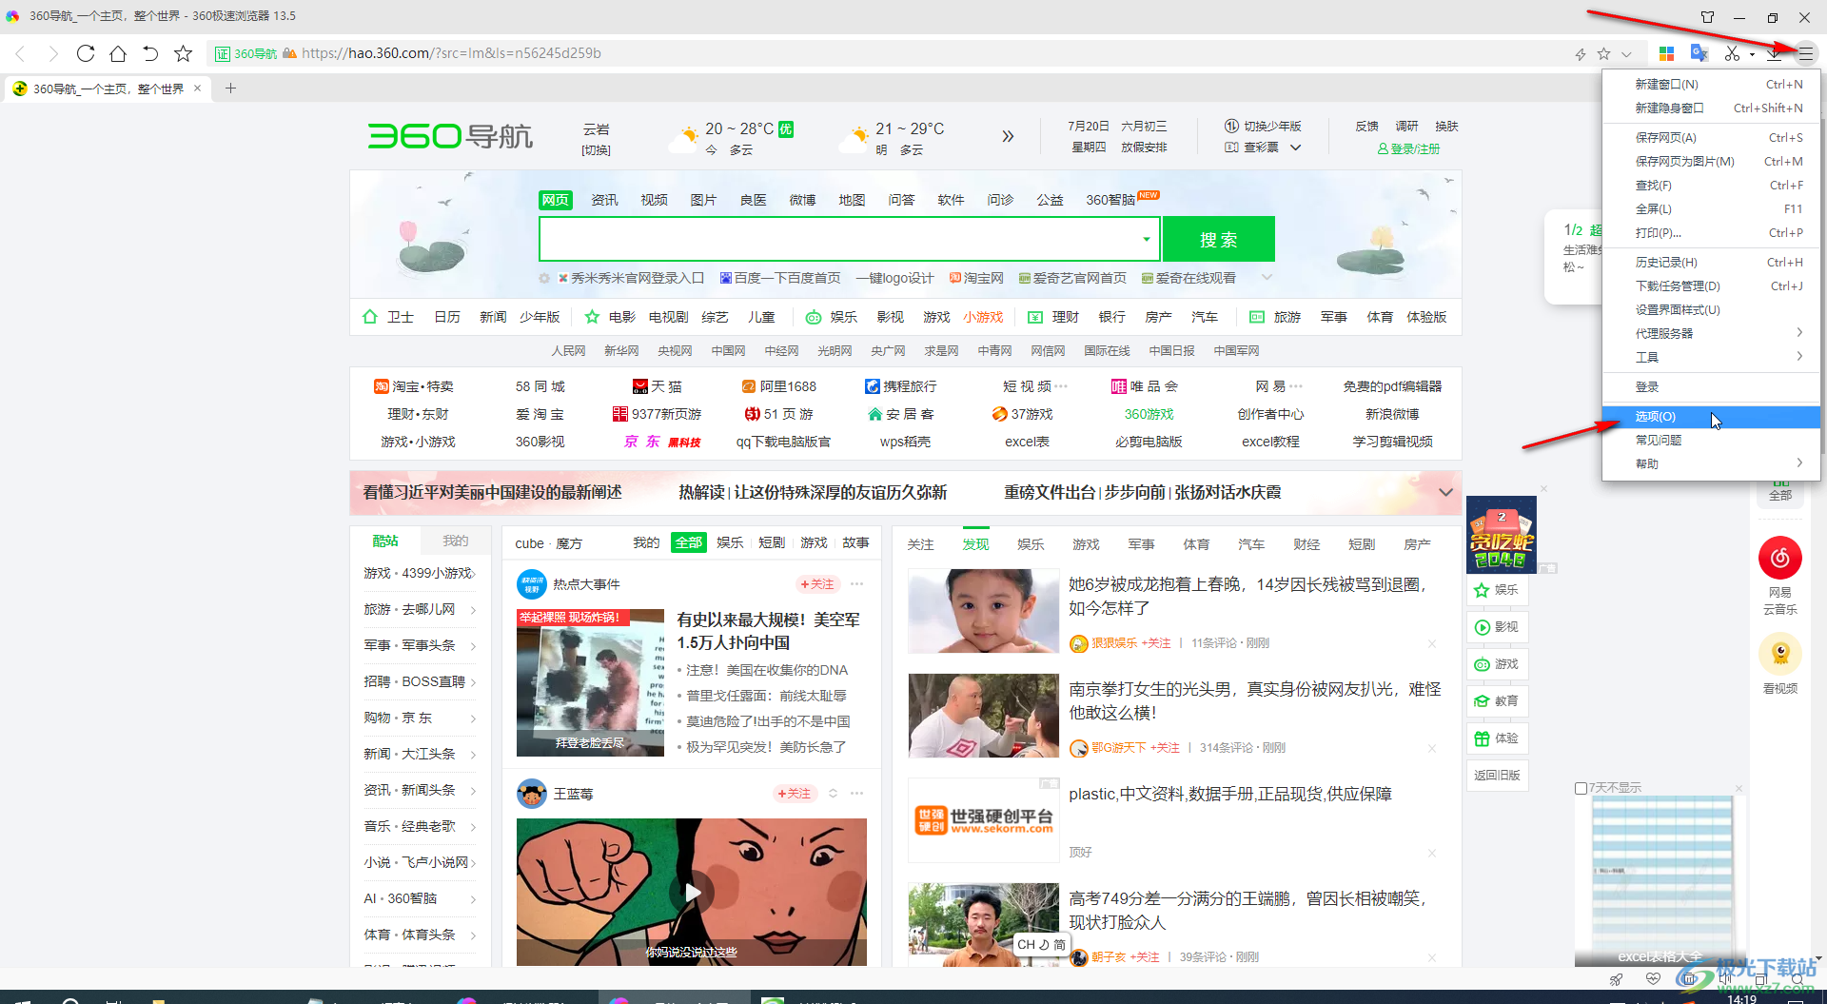The height and width of the screenshot is (1004, 1827).
Task: Switch search to 资讯 tab
Action: 604,200
